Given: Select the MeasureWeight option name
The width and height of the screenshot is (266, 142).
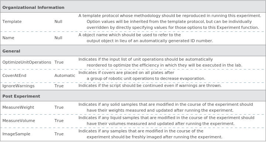Looking at the screenshot, I should tap(18, 107).
